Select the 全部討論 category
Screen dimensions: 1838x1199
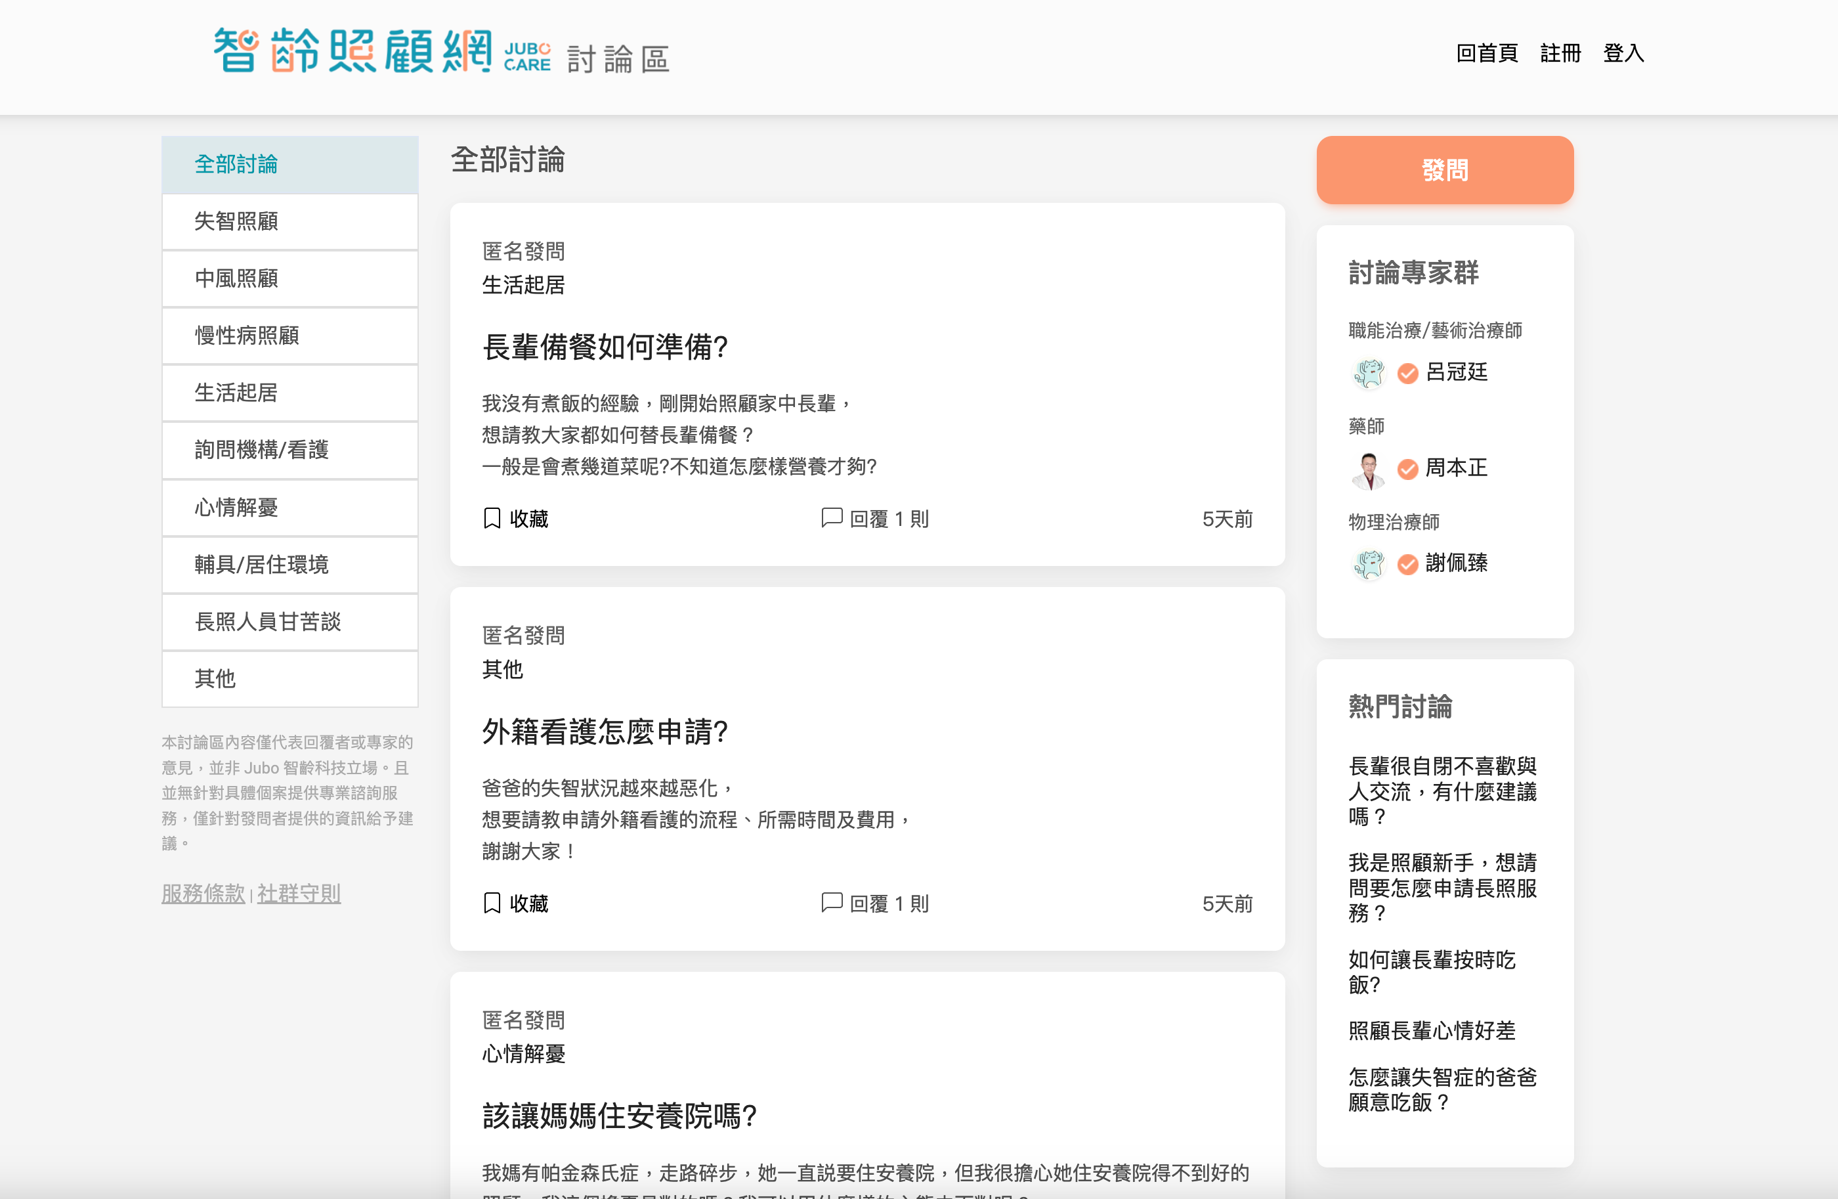(289, 165)
